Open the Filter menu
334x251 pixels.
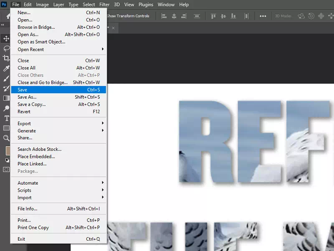[x=104, y=5]
